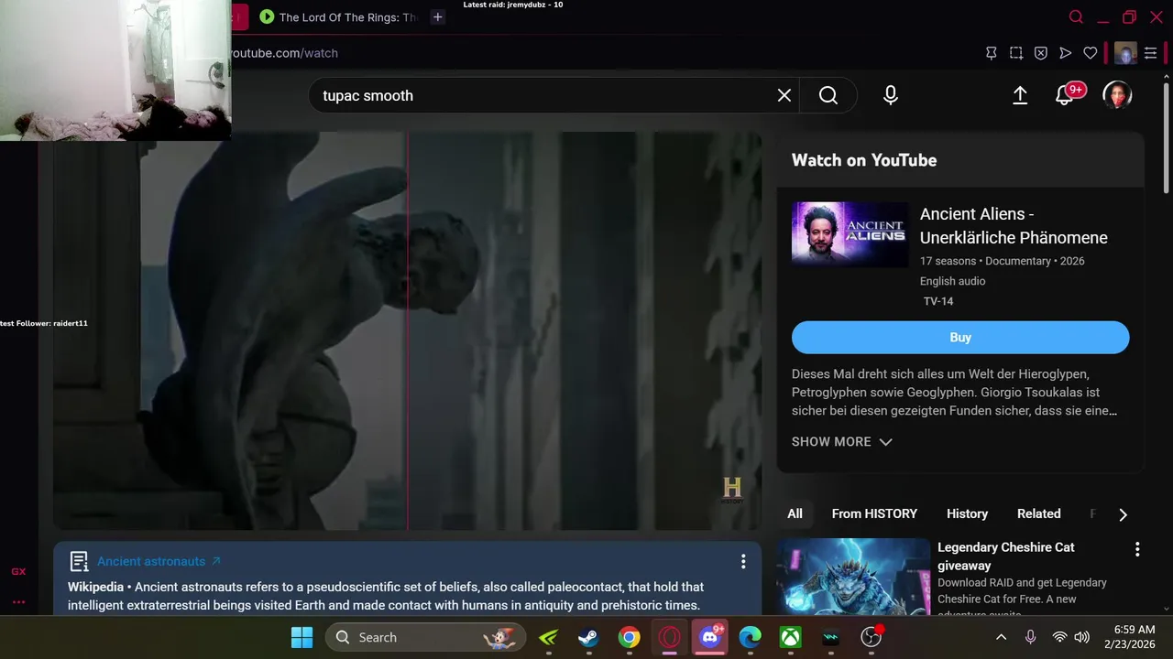
Task: Open OBS Studio from the taskbar
Action: (871, 637)
